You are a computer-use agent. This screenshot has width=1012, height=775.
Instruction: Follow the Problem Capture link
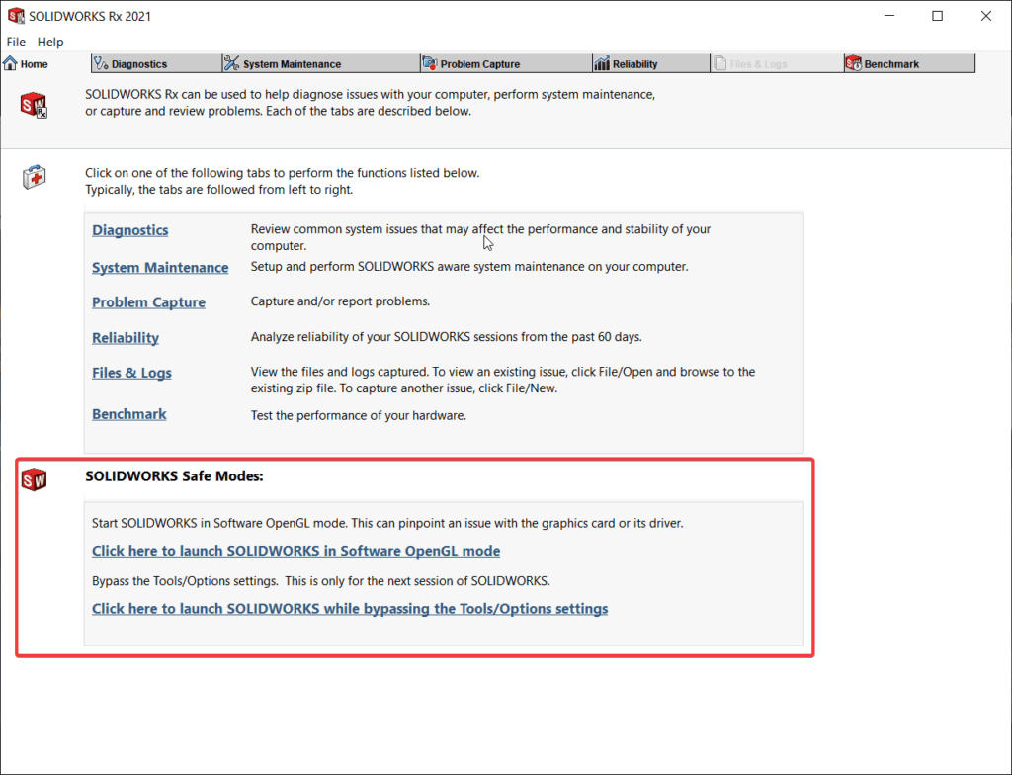point(148,302)
